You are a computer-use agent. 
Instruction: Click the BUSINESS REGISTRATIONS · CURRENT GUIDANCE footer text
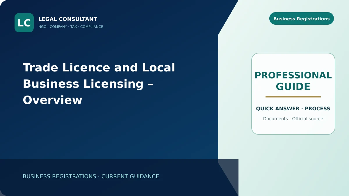(91, 176)
